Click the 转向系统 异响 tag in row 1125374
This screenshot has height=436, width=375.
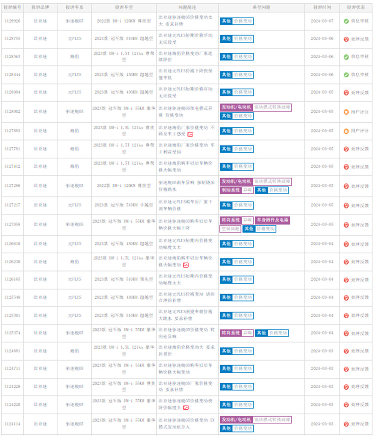[237, 333]
